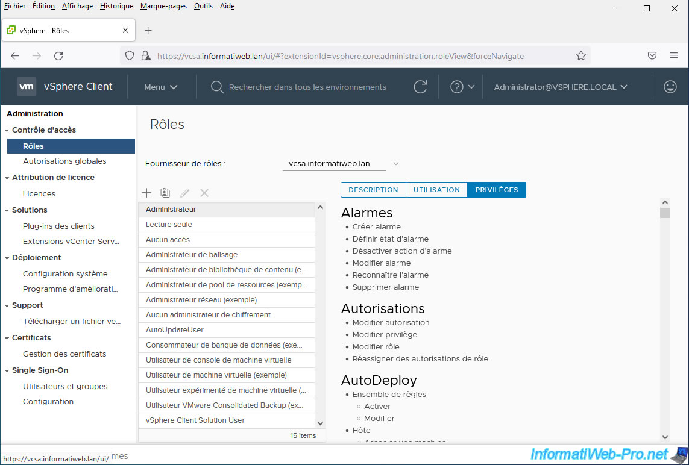Open Configuration under Single Sign-On

[x=48, y=401]
